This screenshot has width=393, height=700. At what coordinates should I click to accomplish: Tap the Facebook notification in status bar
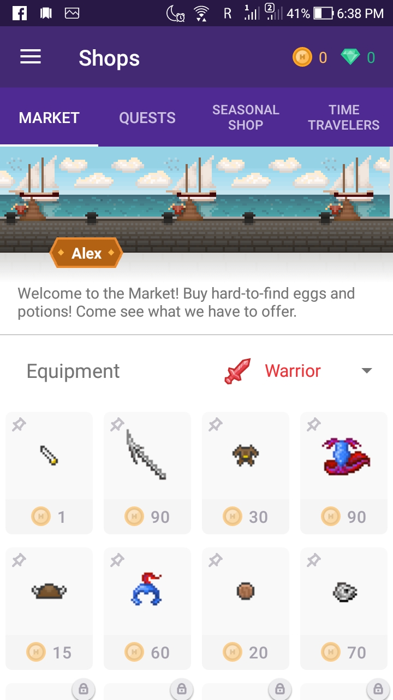point(20,13)
